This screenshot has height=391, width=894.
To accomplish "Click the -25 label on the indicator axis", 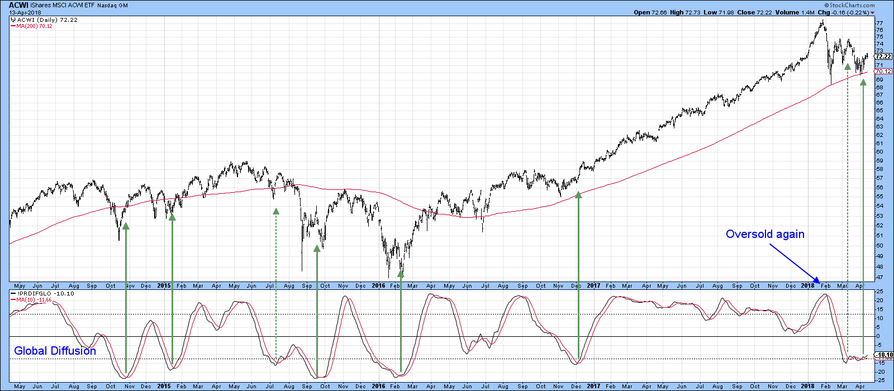I will coord(880,380).
